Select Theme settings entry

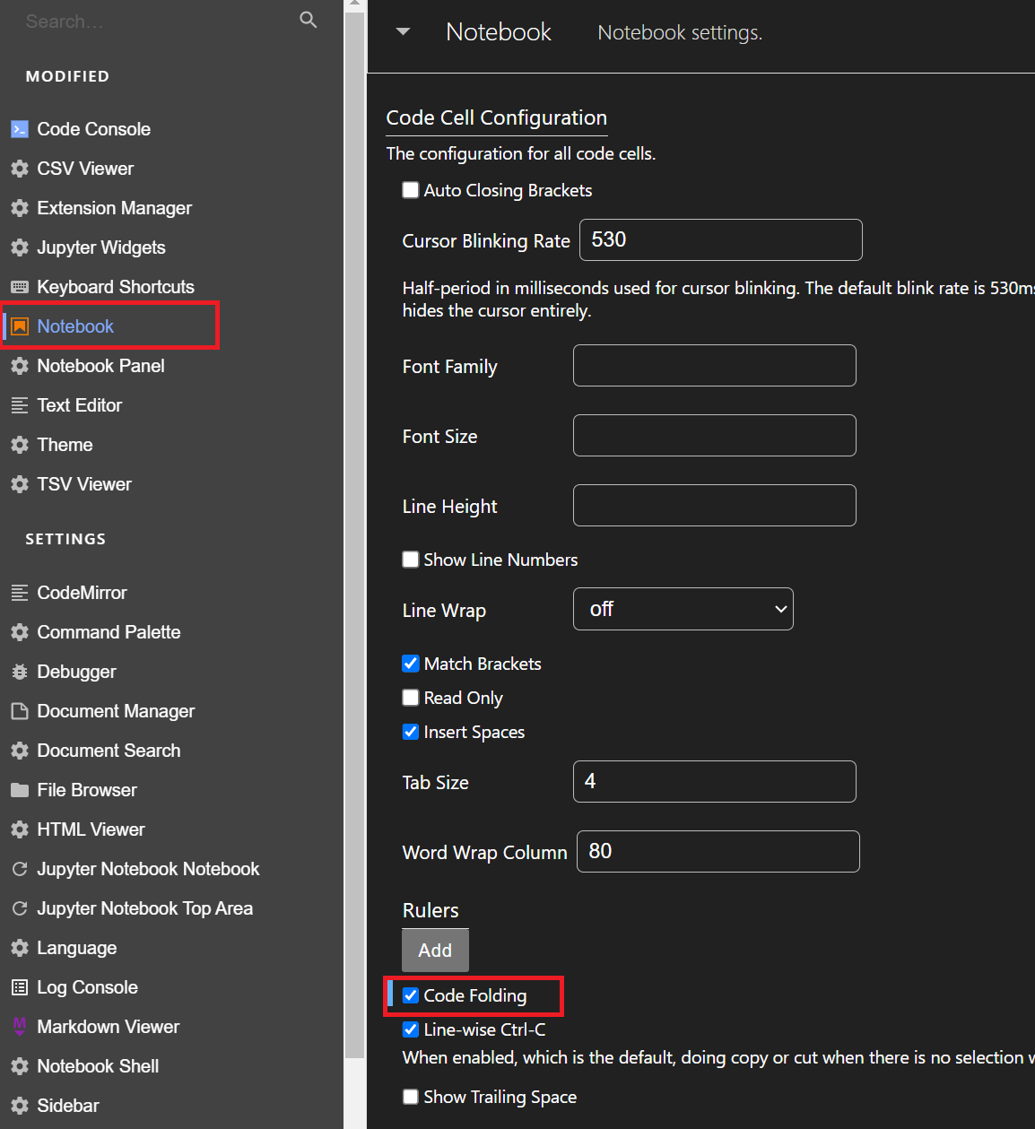tap(65, 445)
